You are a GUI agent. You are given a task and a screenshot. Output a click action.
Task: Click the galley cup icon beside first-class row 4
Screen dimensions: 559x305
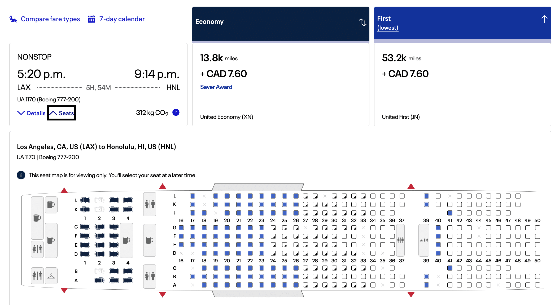click(x=126, y=240)
